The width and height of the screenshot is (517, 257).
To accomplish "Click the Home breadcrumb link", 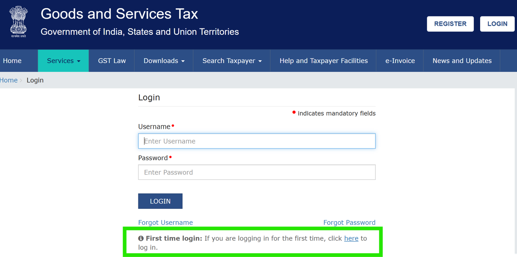I will 9,80.
